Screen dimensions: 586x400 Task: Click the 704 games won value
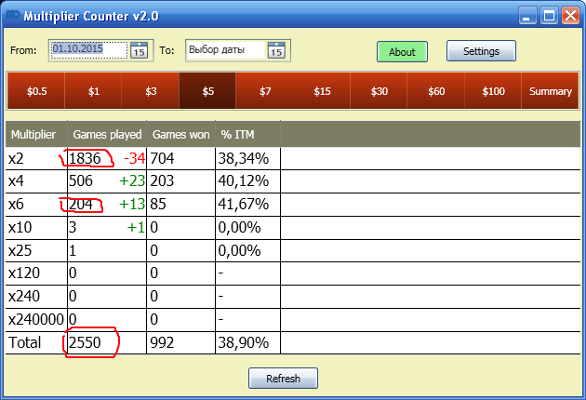point(162,158)
